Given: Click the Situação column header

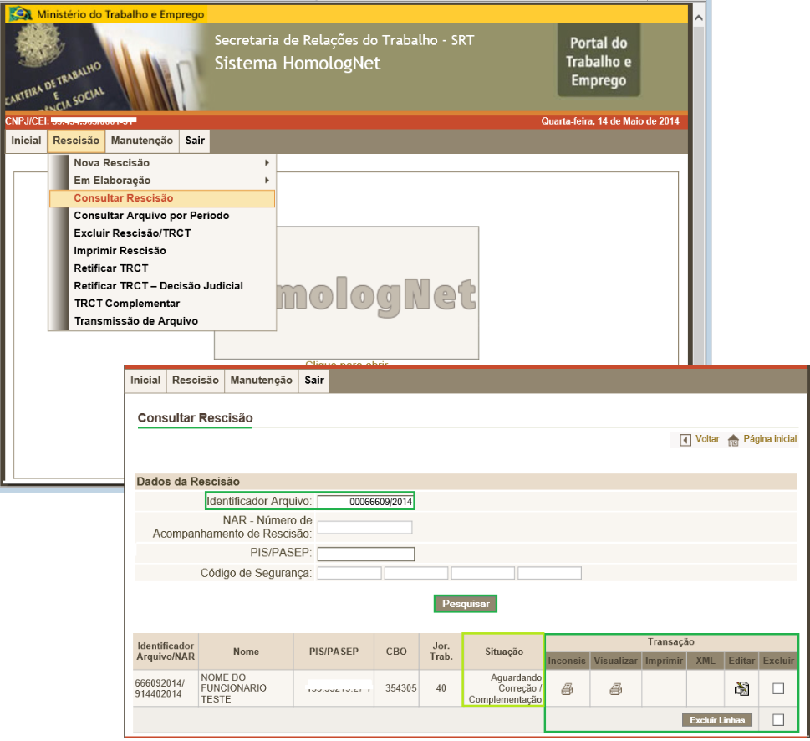Looking at the screenshot, I should pos(504,652).
